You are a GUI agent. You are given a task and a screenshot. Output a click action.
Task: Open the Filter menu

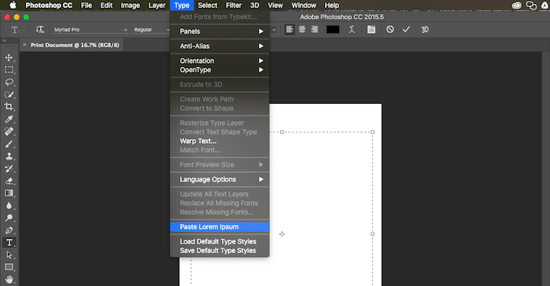[234, 5]
